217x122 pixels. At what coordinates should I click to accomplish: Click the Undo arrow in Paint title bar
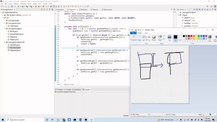coord(138,30)
